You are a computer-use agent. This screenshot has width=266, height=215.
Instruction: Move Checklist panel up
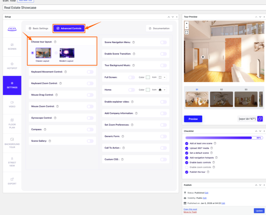[256, 131]
